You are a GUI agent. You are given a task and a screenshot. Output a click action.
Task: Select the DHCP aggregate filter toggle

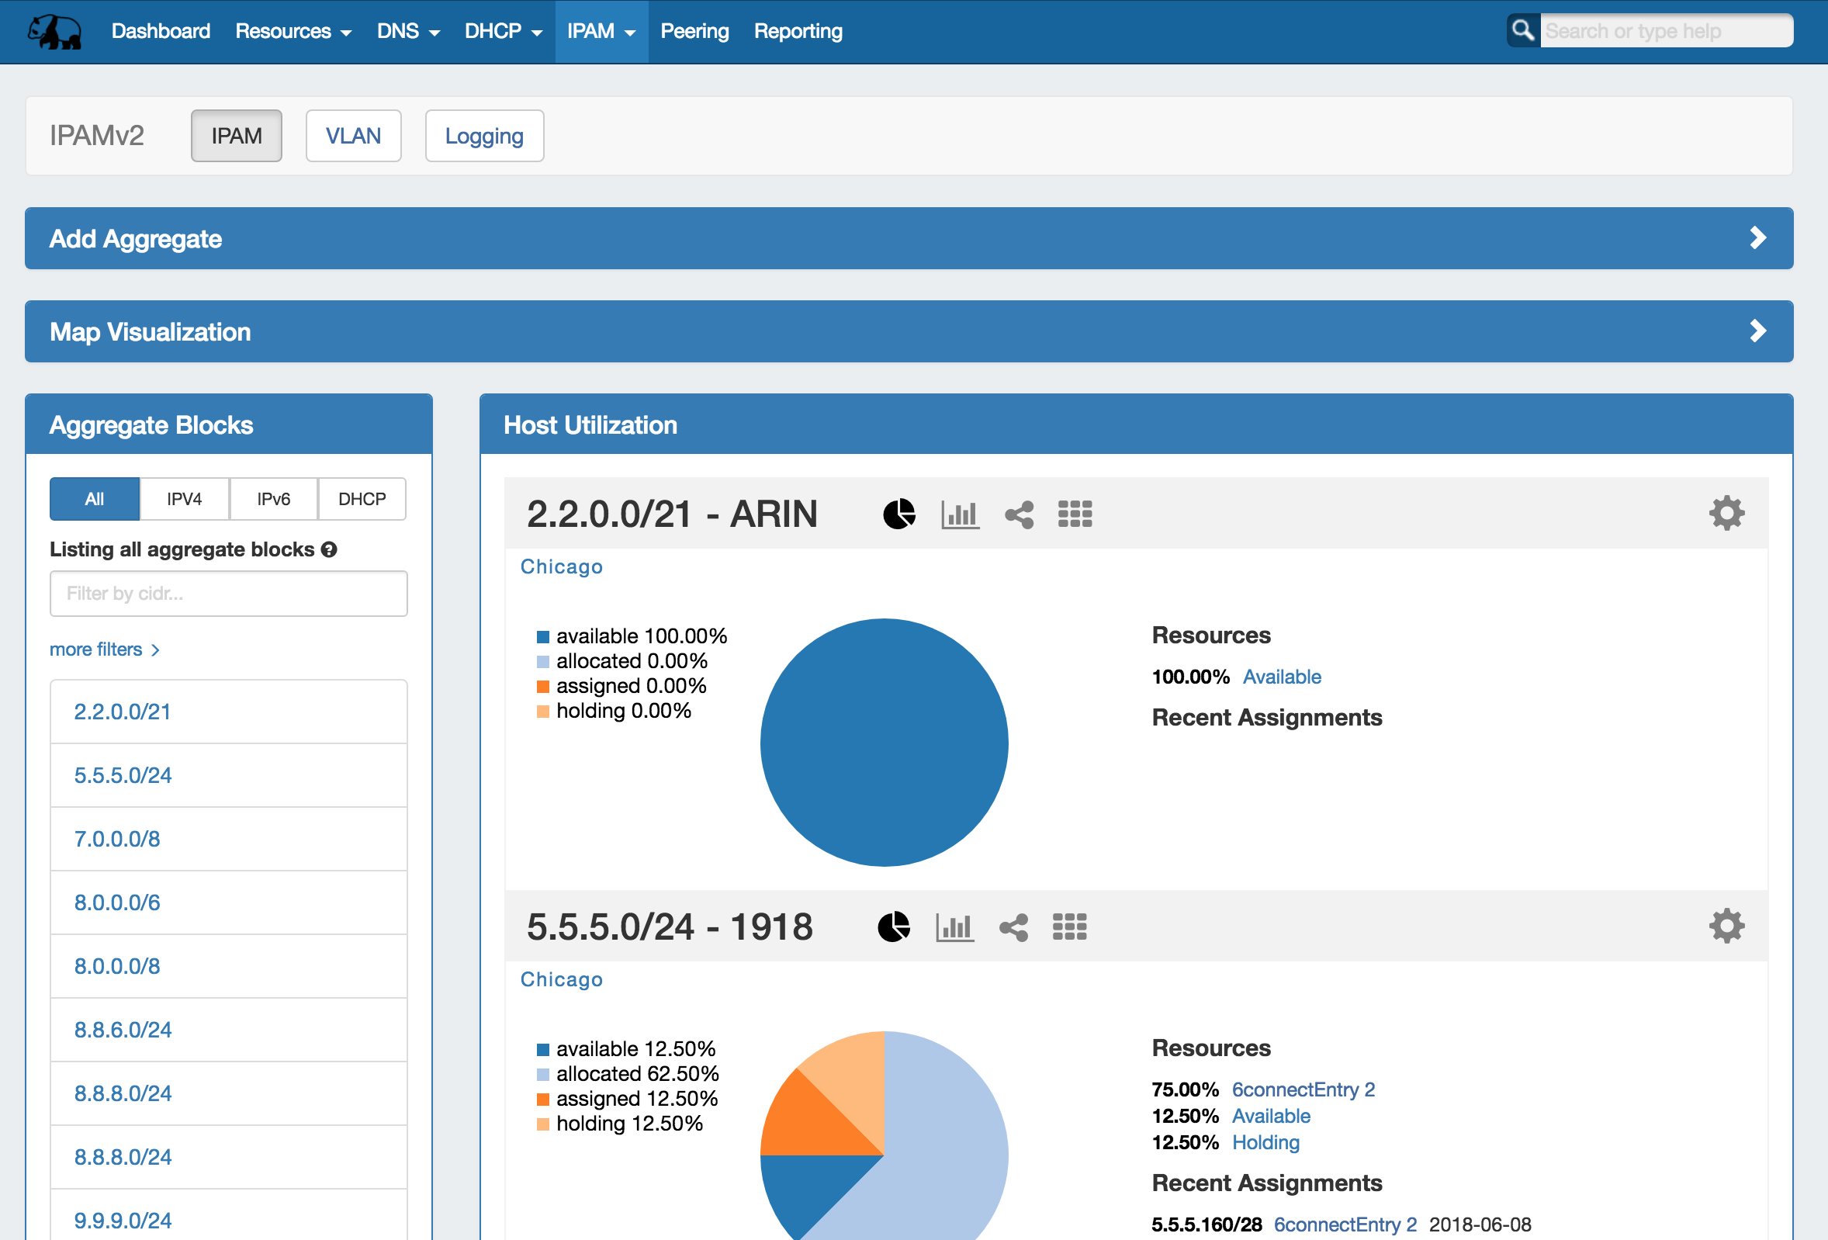coord(362,499)
